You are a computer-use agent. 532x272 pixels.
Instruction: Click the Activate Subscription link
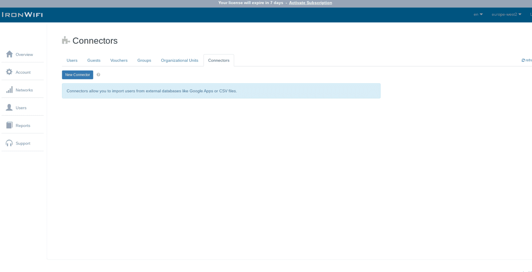pos(311,3)
